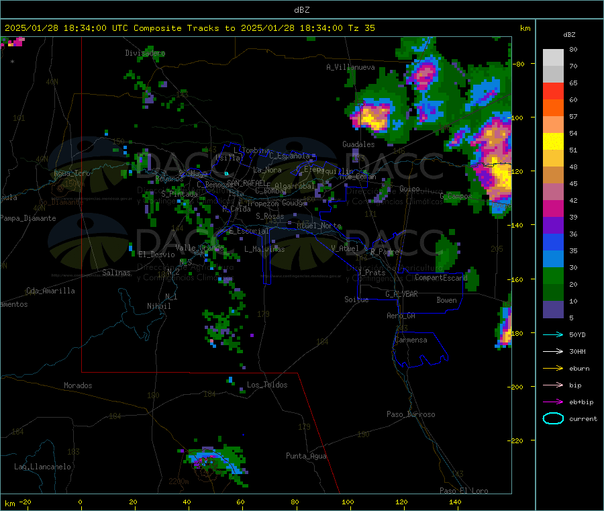Click the 'Atuel_Norte' map label
This screenshot has width=604, height=511.
pyautogui.click(x=319, y=226)
